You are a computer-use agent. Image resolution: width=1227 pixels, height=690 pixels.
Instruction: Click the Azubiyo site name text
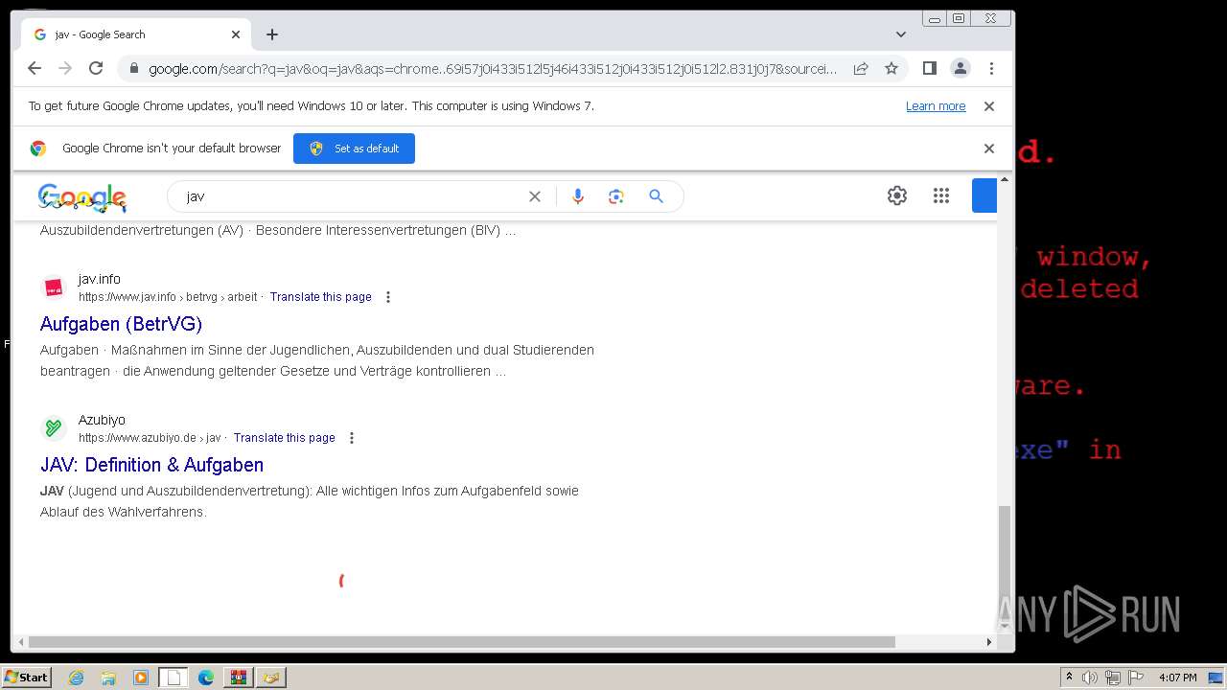coord(102,420)
